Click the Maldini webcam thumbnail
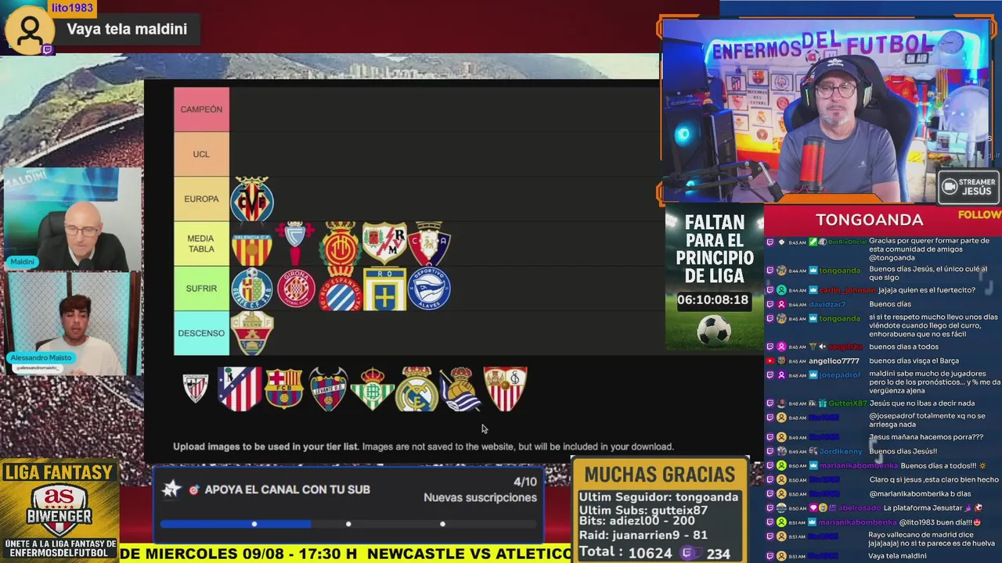Image resolution: width=1002 pixels, height=563 pixels. [73, 220]
